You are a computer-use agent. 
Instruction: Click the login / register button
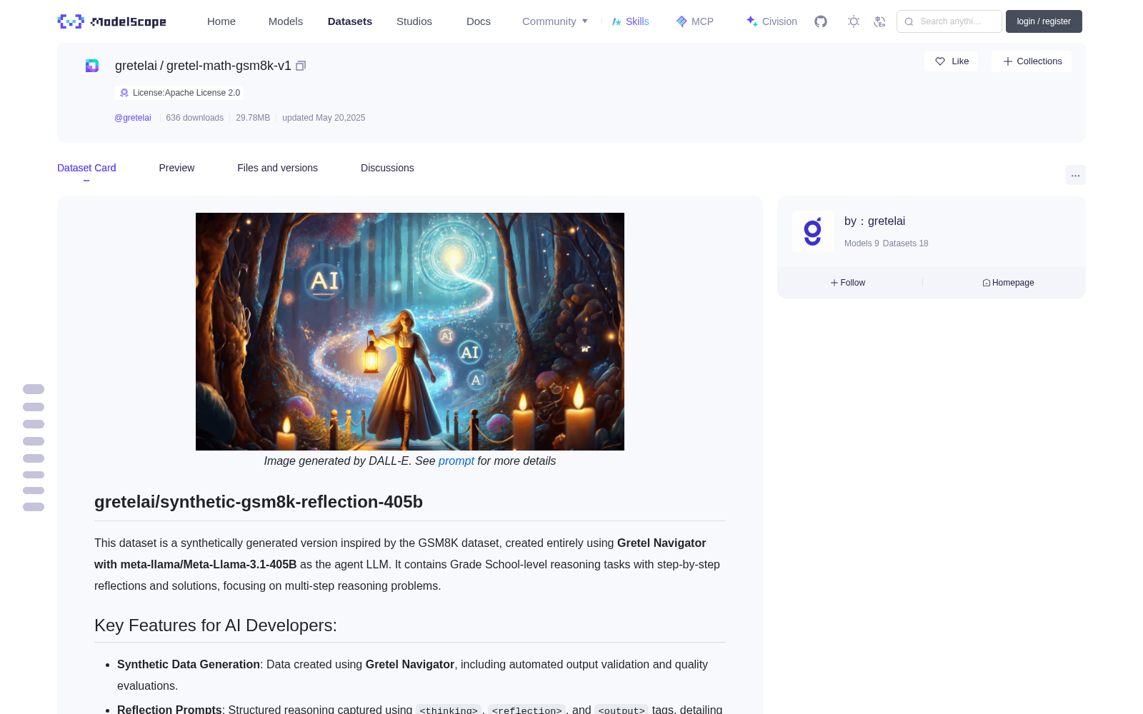(1044, 21)
